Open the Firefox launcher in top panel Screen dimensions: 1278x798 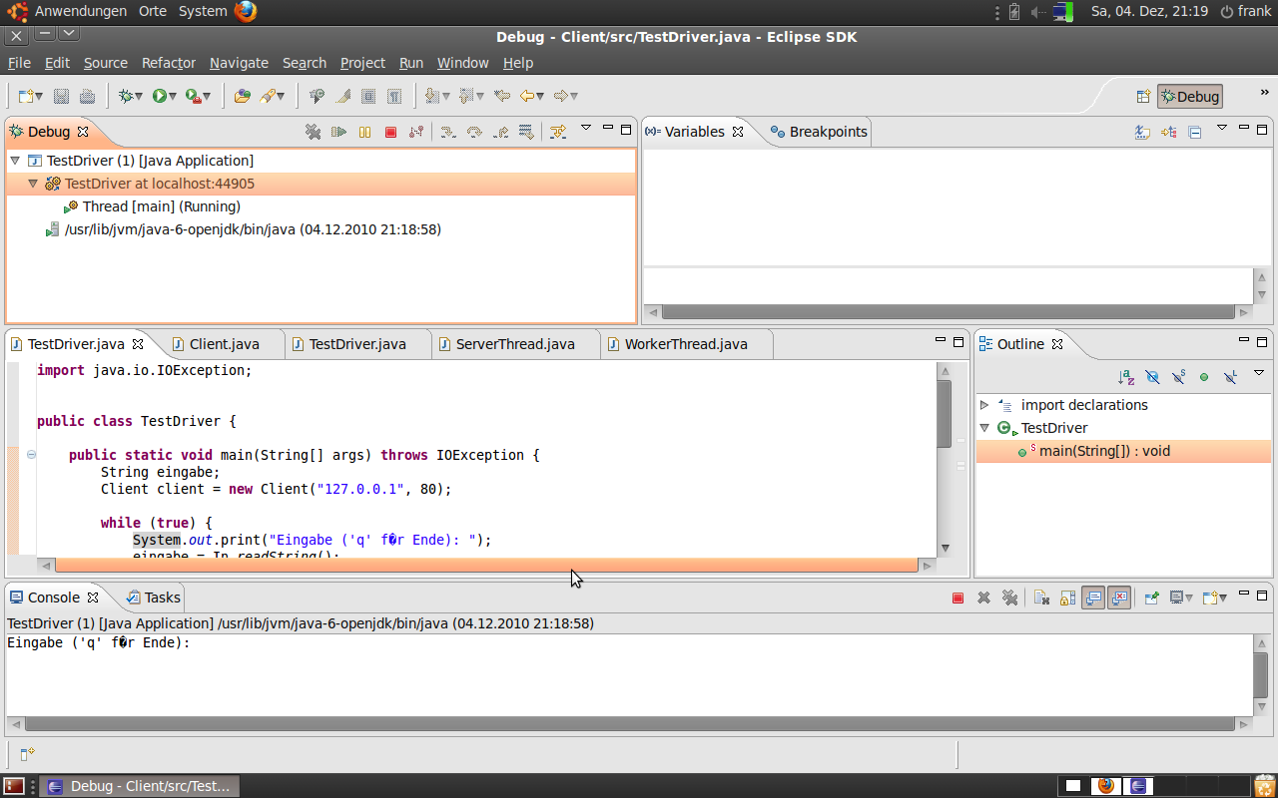click(246, 11)
